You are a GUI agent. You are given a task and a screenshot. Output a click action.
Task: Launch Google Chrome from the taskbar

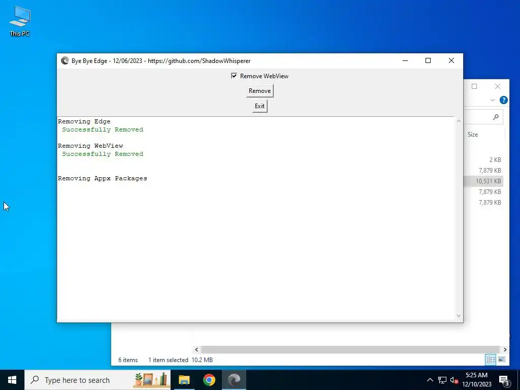[x=209, y=380]
